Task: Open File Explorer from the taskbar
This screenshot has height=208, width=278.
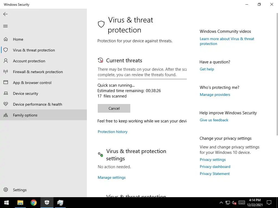Action: pos(20,203)
